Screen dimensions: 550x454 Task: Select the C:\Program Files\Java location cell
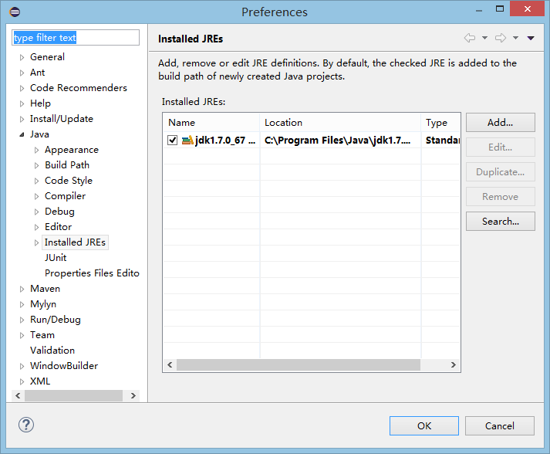coord(340,140)
